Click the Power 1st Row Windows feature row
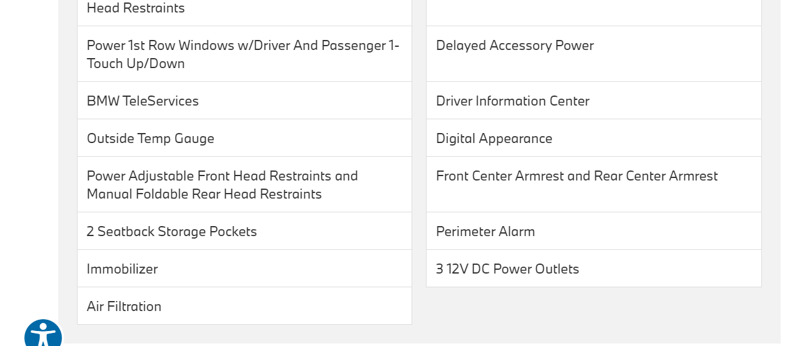The width and height of the screenshot is (785, 346). (243, 54)
